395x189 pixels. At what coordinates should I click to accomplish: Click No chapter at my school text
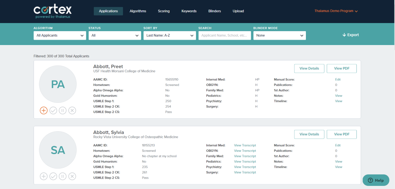159,156
